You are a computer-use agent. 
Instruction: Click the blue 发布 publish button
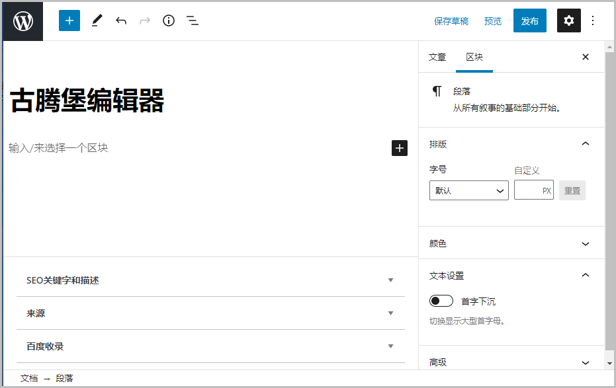[529, 20]
